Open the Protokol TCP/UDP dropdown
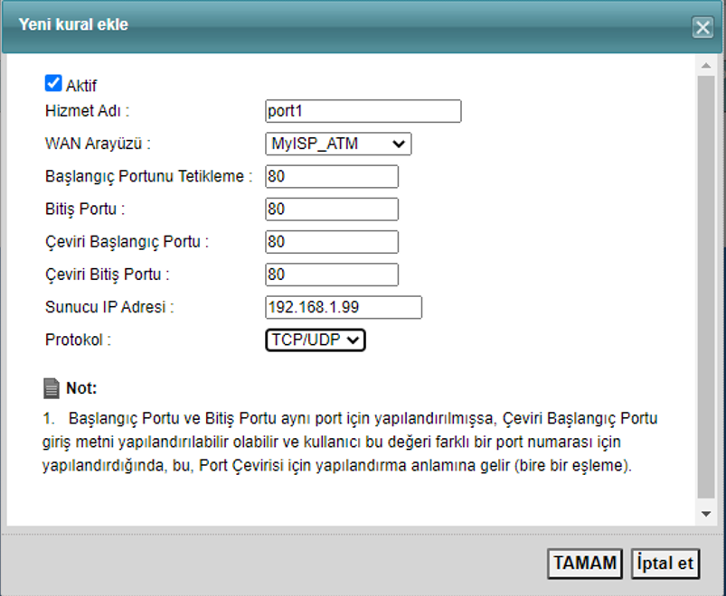726x596 pixels. coord(316,340)
